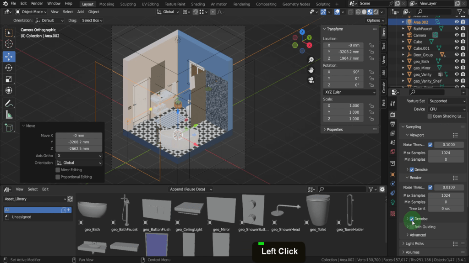The image size is (469, 263).
Task: Hide the BathFaucet object in outliner
Action: point(457,28)
